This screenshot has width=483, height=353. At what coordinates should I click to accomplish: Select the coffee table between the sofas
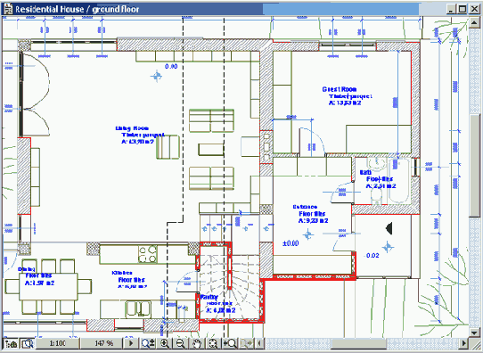click(211, 150)
